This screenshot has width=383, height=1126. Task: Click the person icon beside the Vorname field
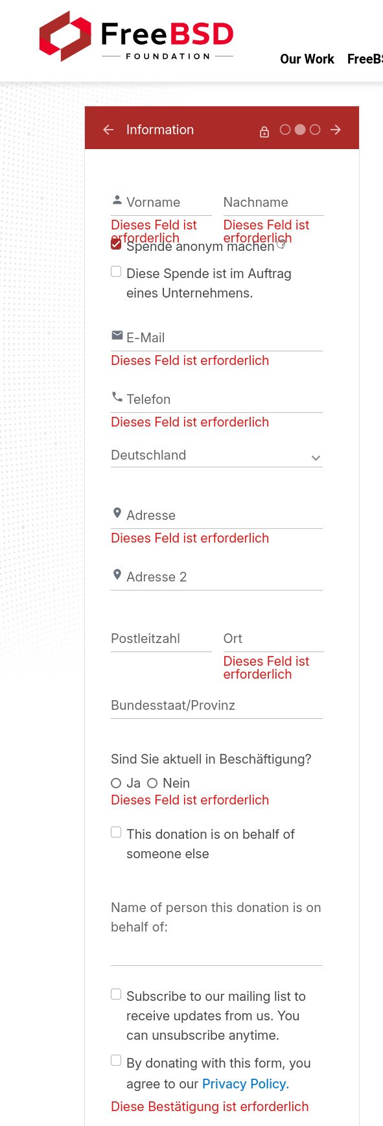coord(116,198)
